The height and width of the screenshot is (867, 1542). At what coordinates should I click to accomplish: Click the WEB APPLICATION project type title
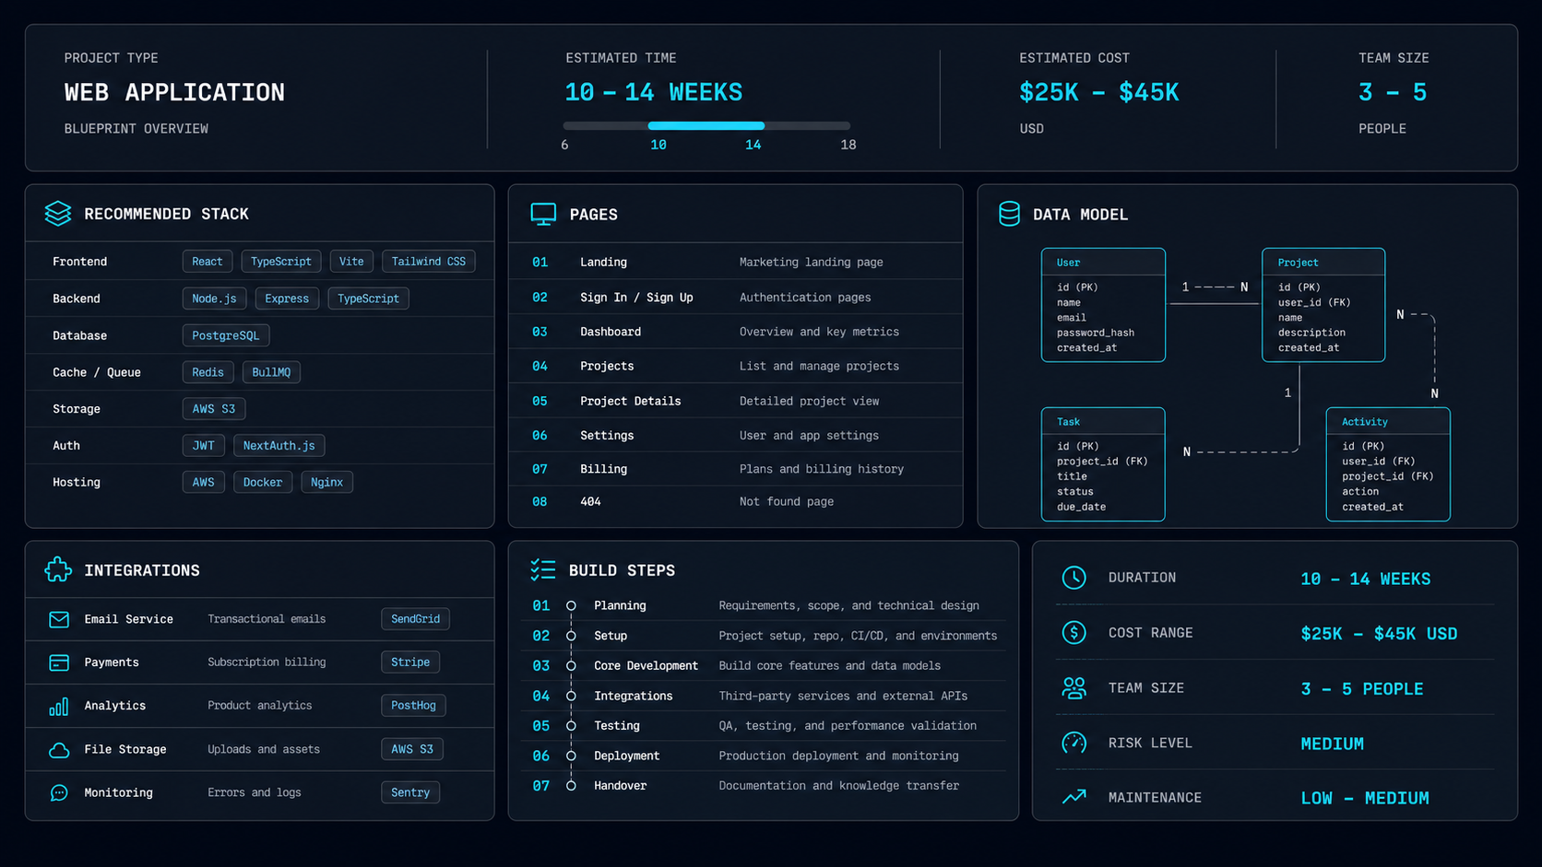[174, 92]
